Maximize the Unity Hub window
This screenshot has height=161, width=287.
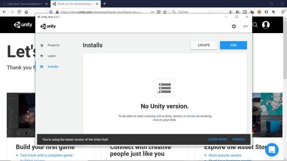click(x=236, y=17)
